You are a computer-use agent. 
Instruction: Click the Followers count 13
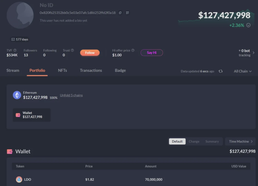pyautogui.click(x=26, y=55)
